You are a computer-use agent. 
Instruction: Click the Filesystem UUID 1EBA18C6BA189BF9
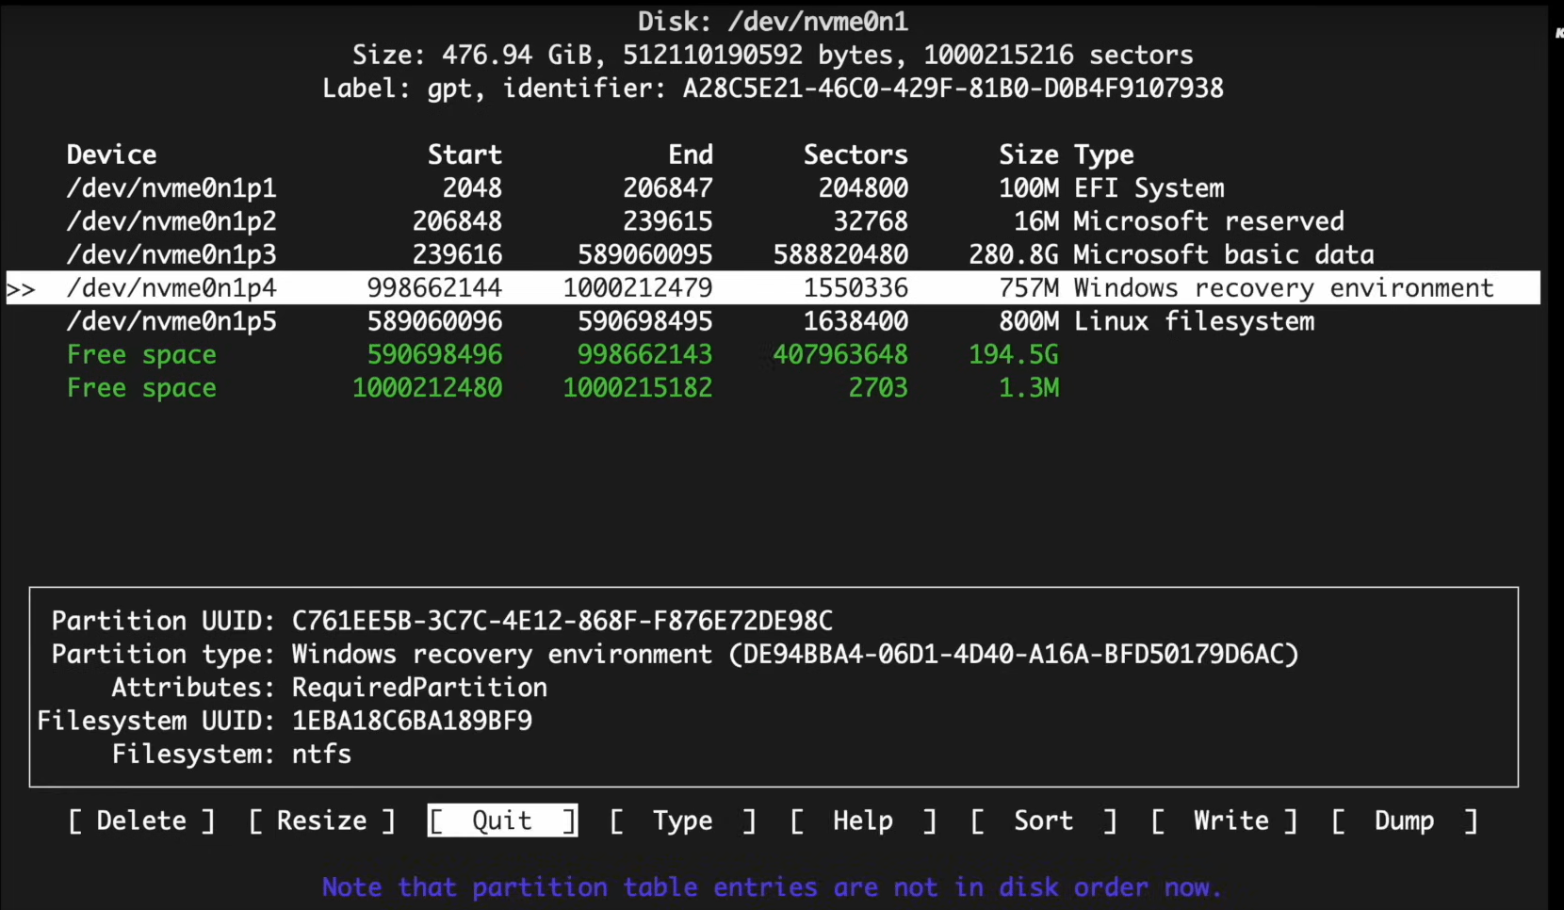click(x=412, y=721)
